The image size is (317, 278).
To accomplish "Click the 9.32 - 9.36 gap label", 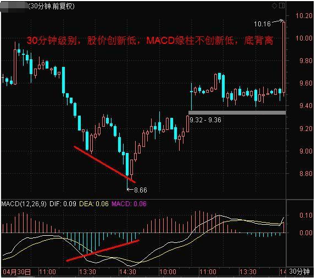I will tap(205, 120).
